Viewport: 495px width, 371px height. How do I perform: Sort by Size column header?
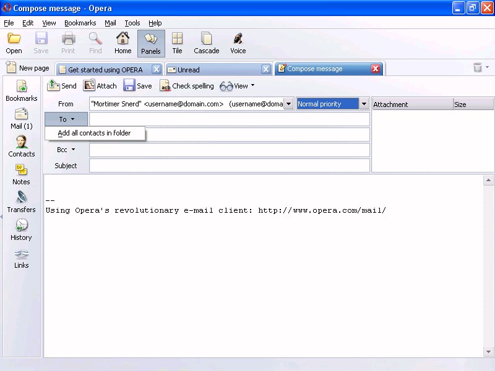473,104
